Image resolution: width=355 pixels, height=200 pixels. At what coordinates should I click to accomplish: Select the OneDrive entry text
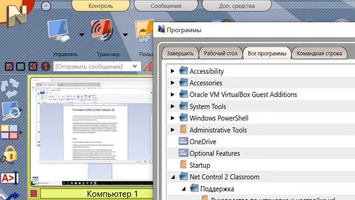pos(203,142)
